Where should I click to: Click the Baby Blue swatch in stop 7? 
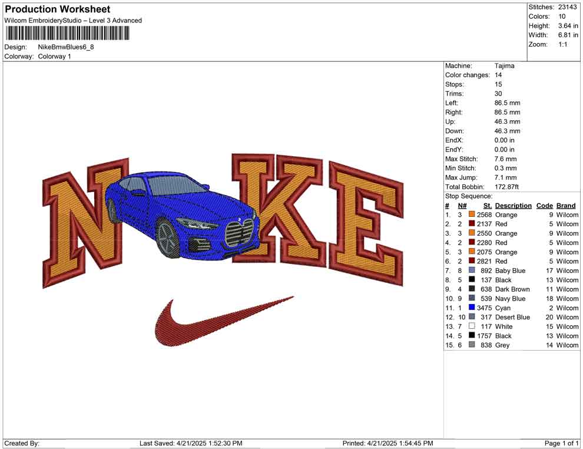[472, 270]
